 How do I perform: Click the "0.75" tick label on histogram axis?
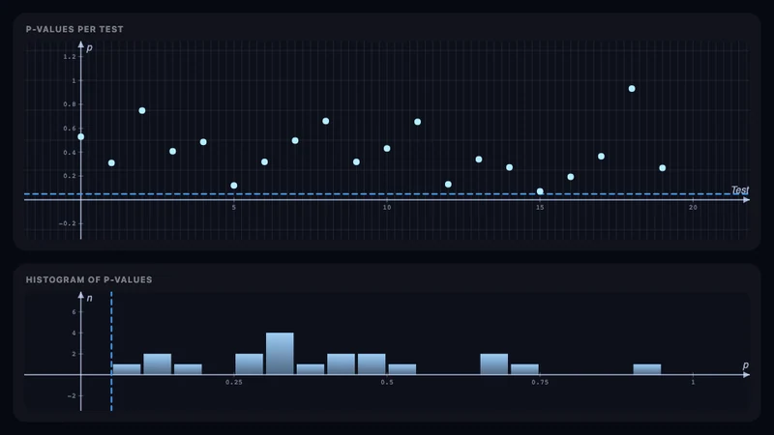click(540, 382)
